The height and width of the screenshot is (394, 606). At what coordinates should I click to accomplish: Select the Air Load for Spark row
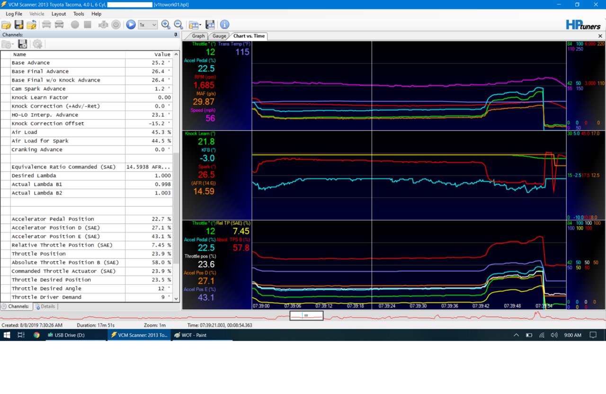(87, 141)
